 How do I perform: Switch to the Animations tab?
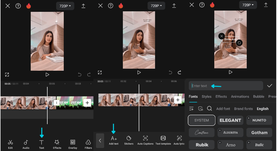(240, 97)
